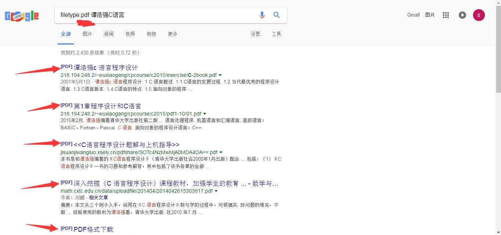501x235 pixels.
Task: Open notifications bell icon
Action: pyautogui.click(x=462, y=15)
